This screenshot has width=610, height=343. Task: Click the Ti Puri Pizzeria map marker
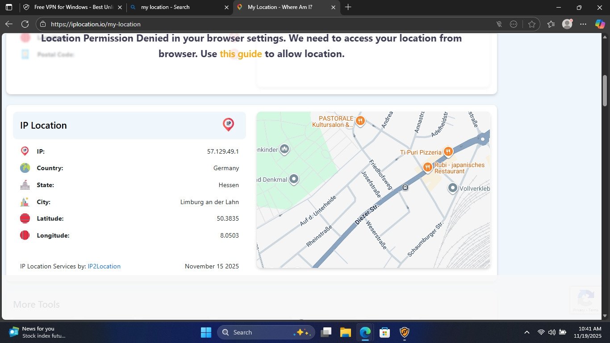[x=448, y=152]
